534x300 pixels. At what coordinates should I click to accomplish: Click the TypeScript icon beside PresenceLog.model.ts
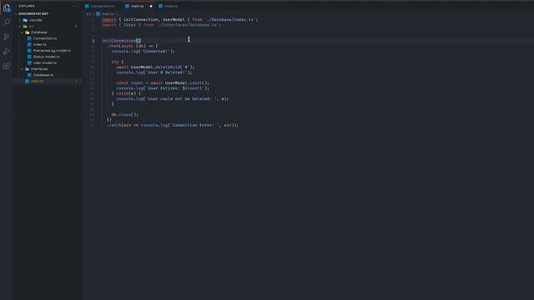pyautogui.click(x=30, y=51)
